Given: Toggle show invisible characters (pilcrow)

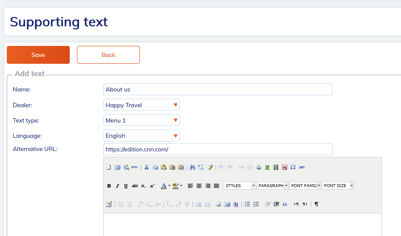Looking at the screenshot, I should click(316, 205).
